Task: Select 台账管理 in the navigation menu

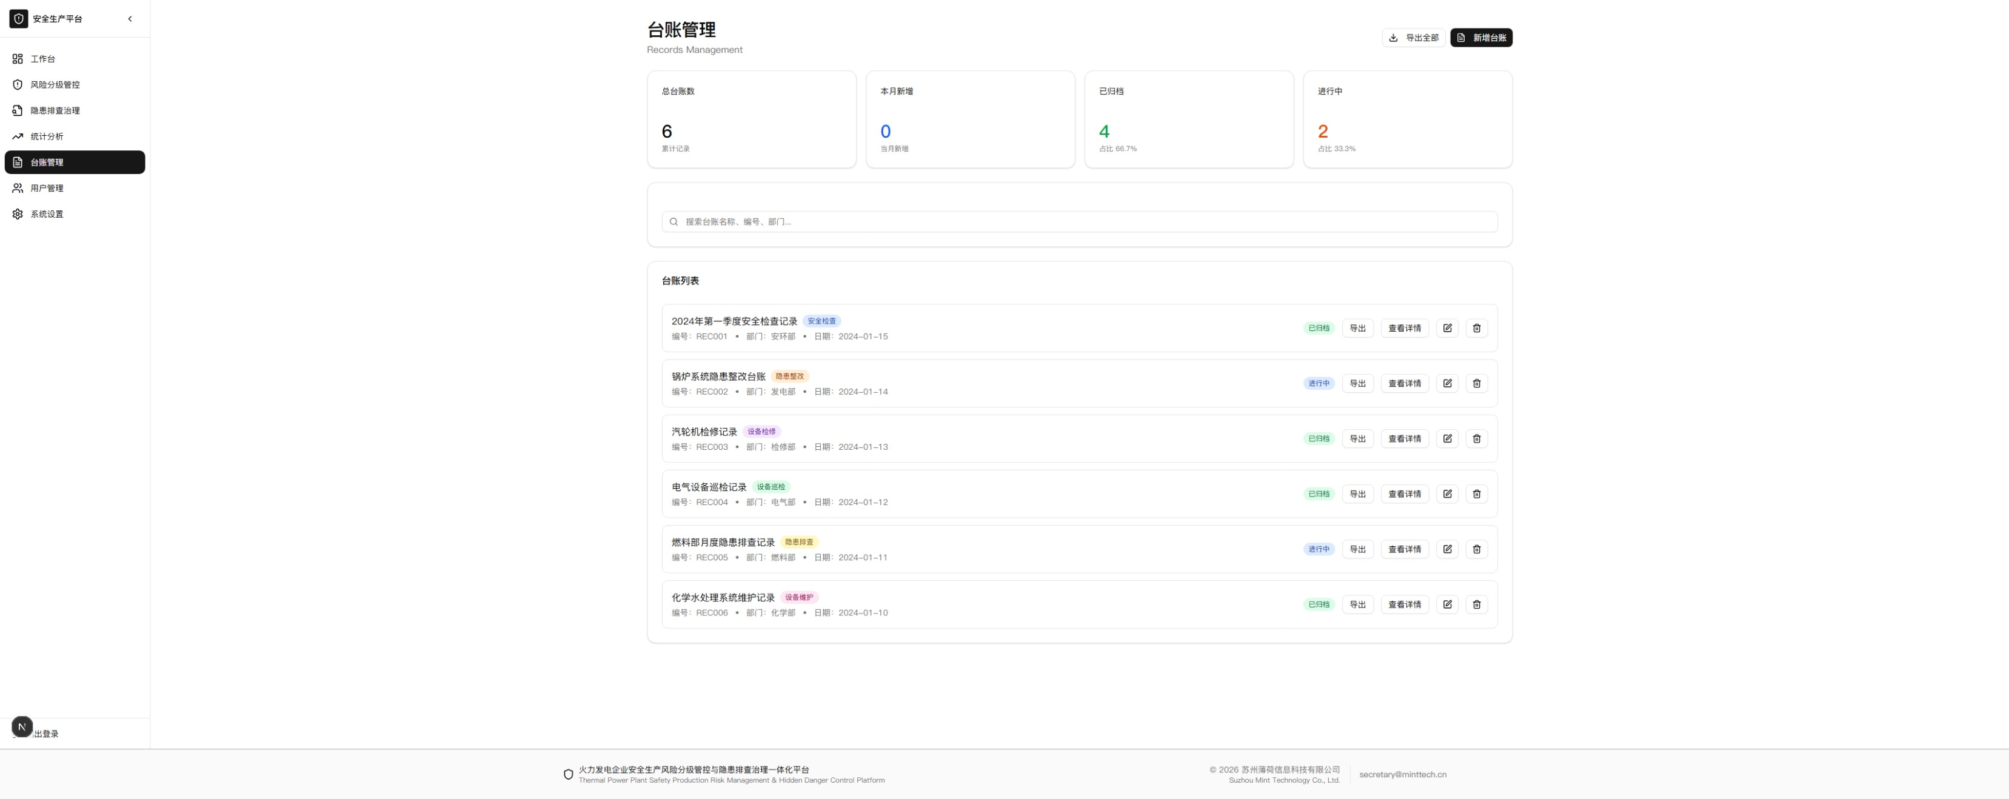Action: (47, 162)
